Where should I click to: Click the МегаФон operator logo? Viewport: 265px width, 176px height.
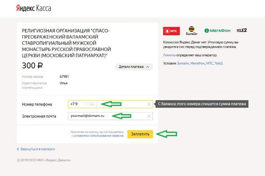218,31
